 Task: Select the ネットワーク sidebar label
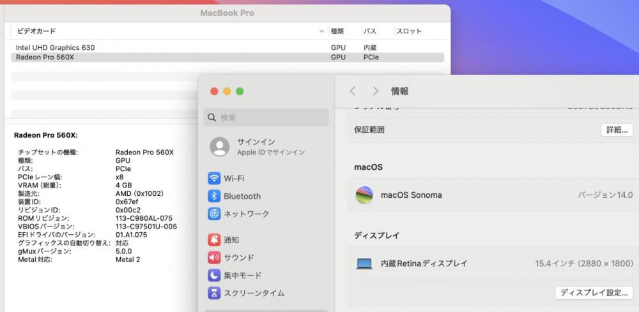point(247,214)
